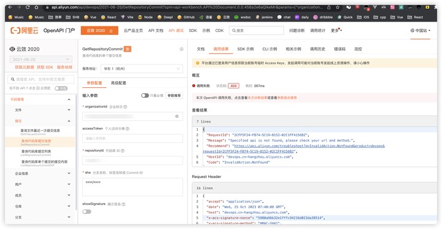Viewport: 442px width, 229px height.
Task: Switch to the 高级配置 tab
Action: pyautogui.click(x=118, y=83)
